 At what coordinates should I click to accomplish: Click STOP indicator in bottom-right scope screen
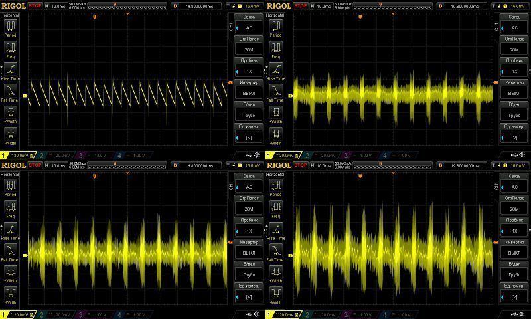pyautogui.click(x=301, y=165)
